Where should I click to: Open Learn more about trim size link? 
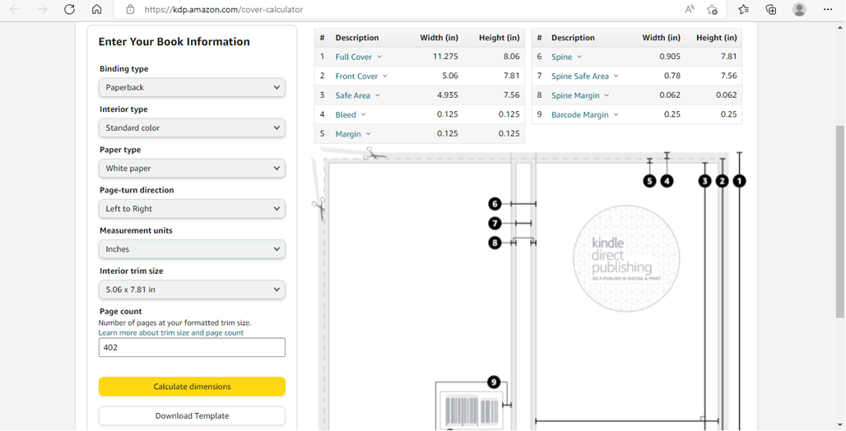tap(171, 333)
